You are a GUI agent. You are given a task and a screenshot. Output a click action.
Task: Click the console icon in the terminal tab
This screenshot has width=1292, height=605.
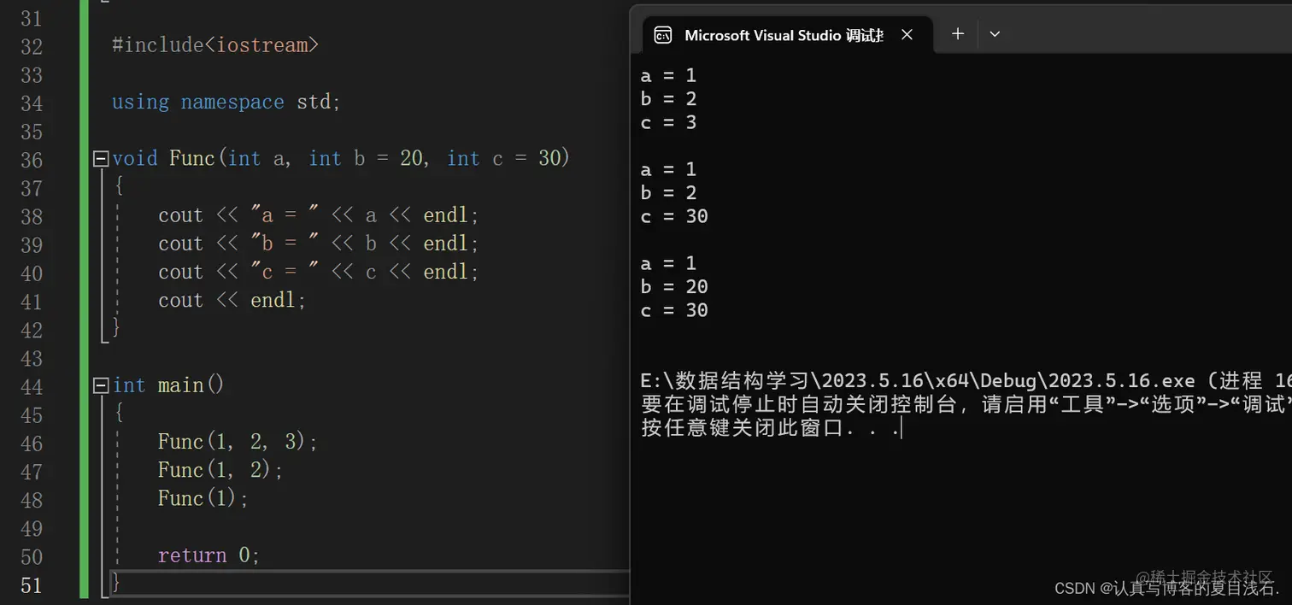click(663, 35)
